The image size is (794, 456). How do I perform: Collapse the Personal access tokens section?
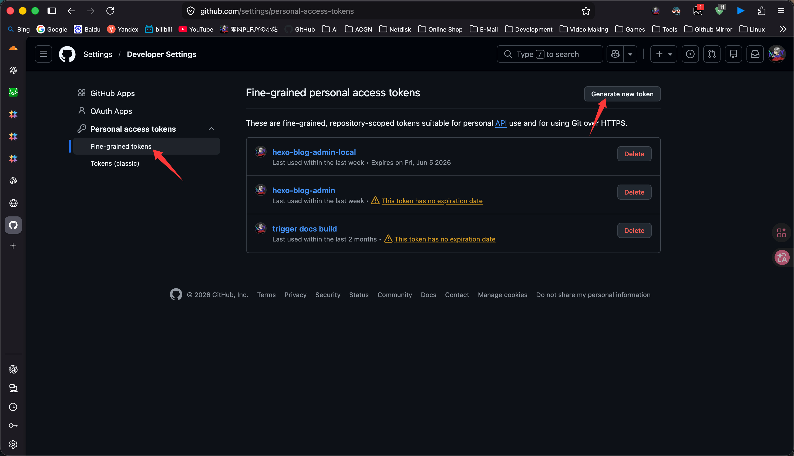coord(211,129)
